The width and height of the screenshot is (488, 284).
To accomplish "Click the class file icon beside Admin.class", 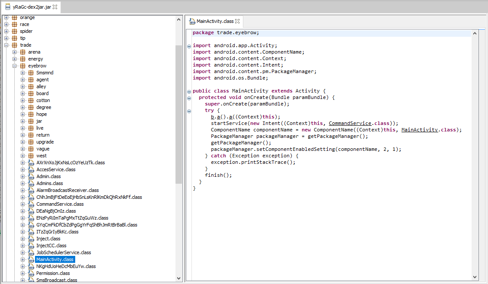I will pyautogui.click(x=31, y=176).
